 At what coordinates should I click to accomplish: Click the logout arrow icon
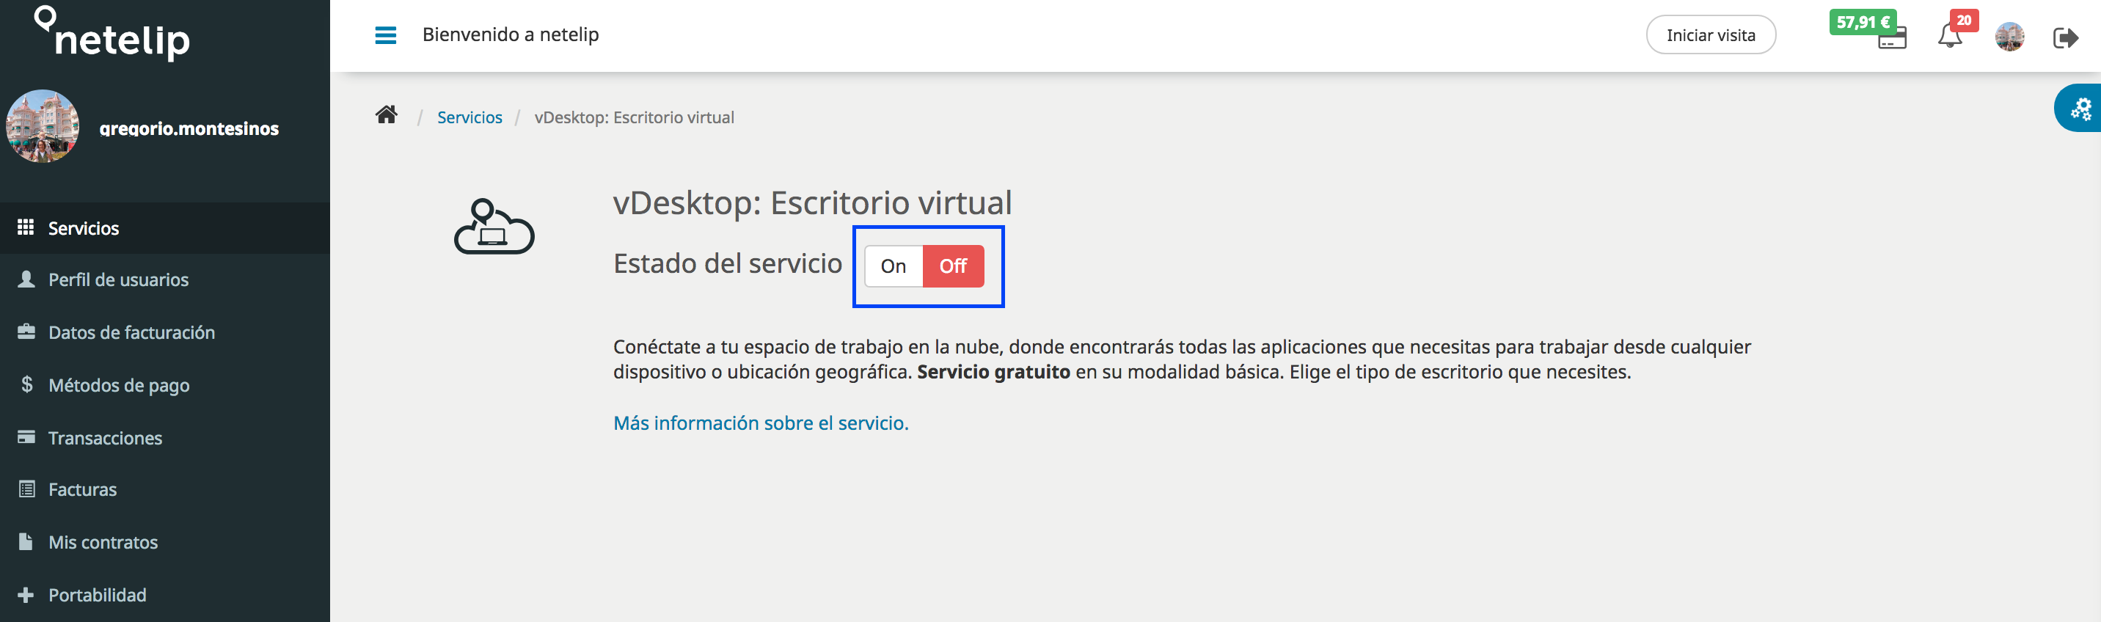[2065, 37]
